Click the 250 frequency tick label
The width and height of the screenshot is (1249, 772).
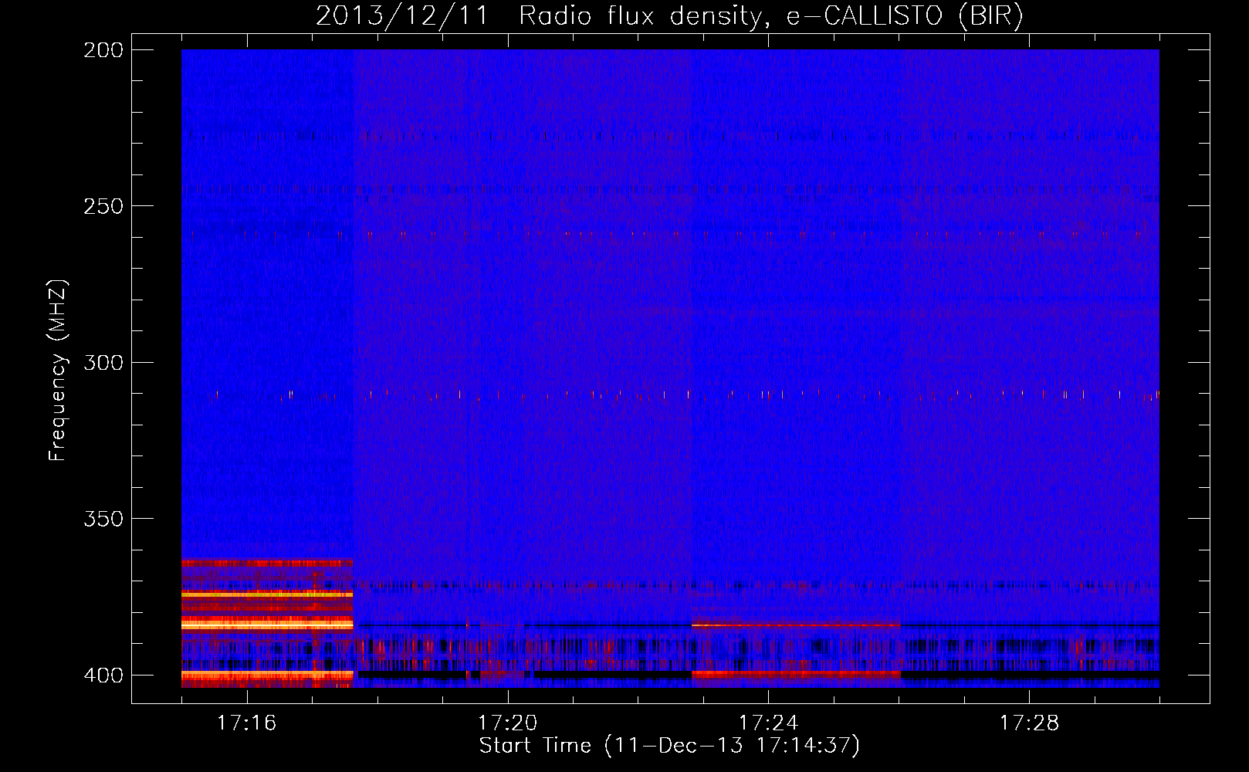pyautogui.click(x=103, y=206)
